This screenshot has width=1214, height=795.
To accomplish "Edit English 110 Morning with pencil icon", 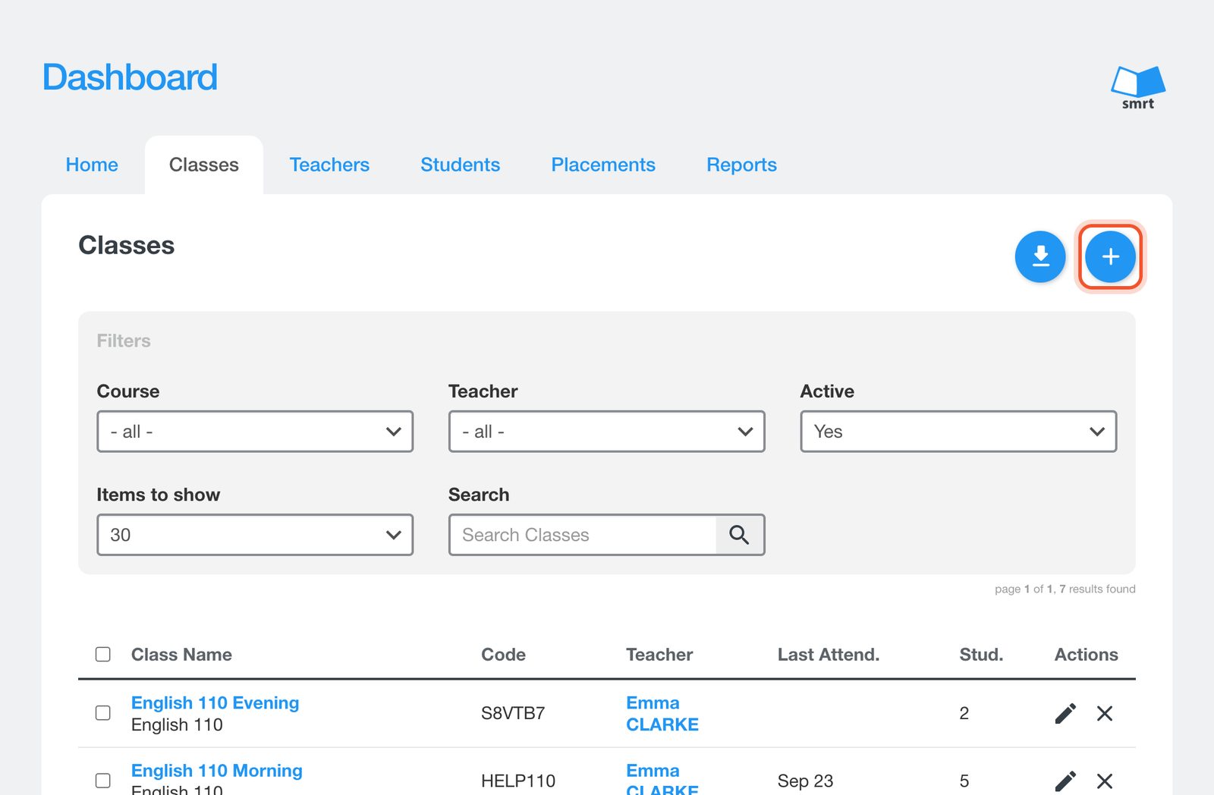I will (1065, 781).
